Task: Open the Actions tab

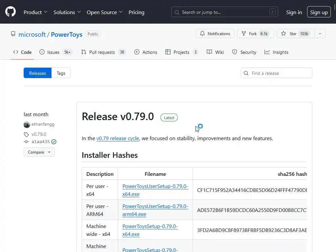Action: point(146,52)
